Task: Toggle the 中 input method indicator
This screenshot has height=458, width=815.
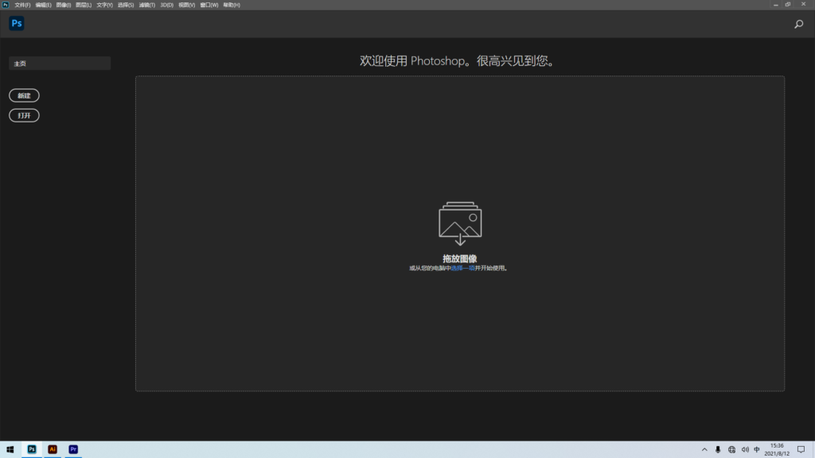Action: [757, 450]
